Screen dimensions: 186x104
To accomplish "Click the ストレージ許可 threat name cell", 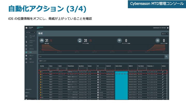I will coord(73,95).
